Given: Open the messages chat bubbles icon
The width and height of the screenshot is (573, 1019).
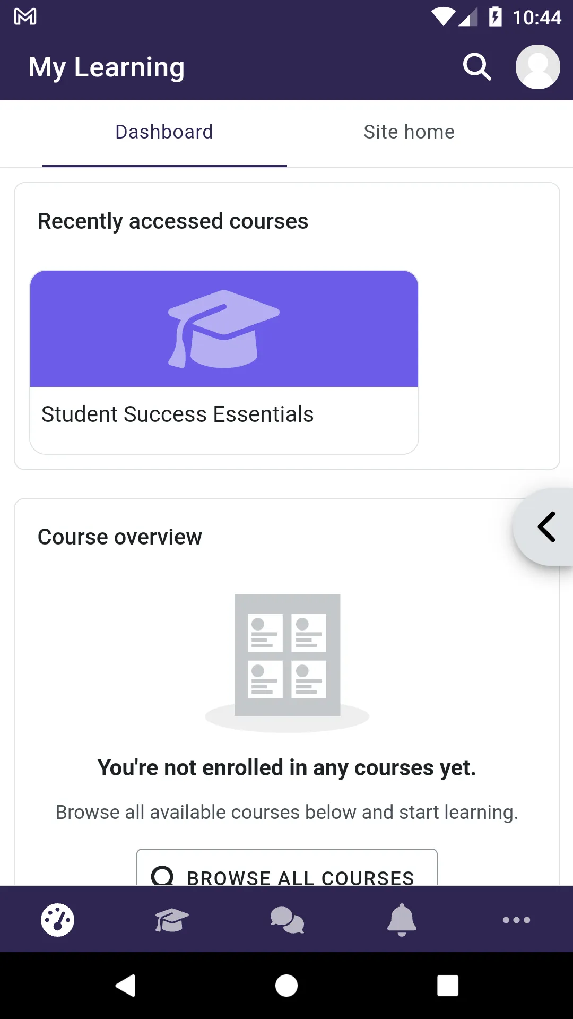Looking at the screenshot, I should (287, 920).
